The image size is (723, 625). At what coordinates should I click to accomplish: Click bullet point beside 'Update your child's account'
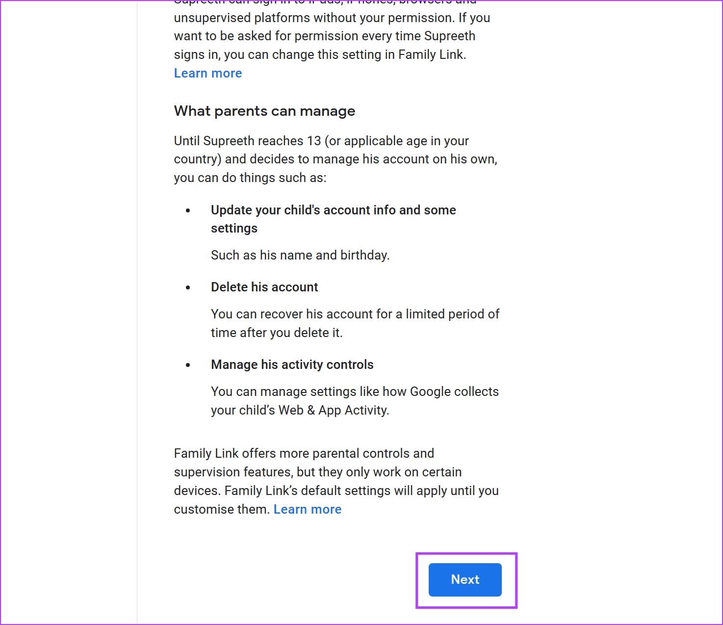[x=188, y=210]
